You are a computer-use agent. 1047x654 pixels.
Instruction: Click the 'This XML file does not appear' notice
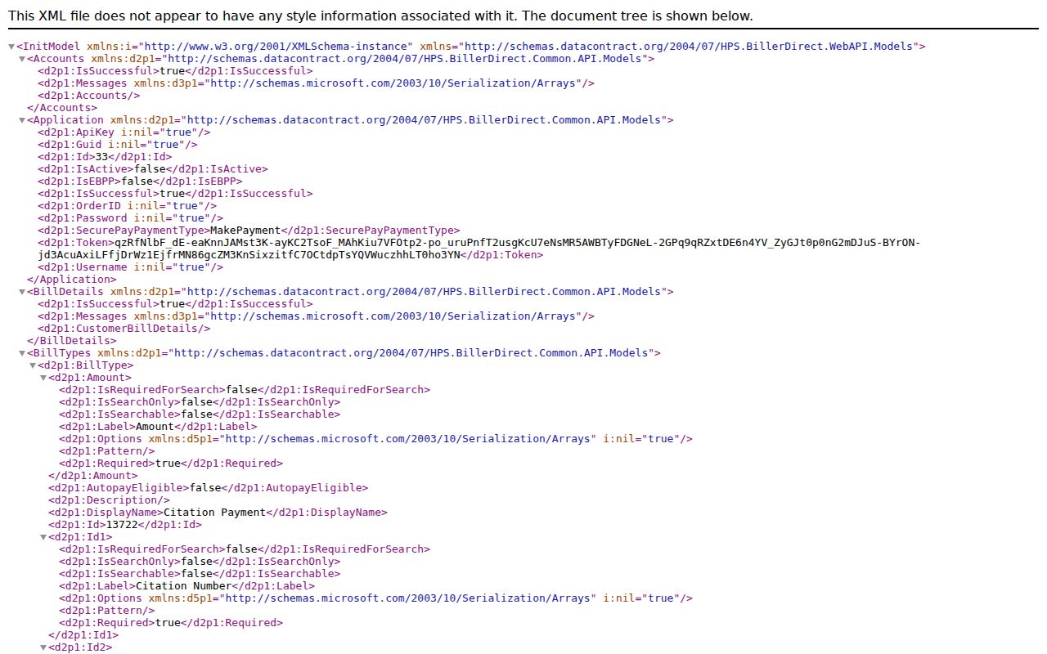380,16
